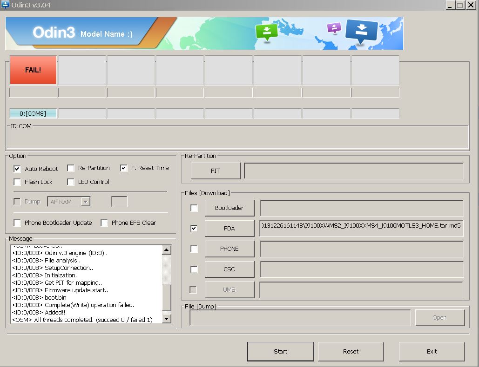The image size is (479, 367).
Task: Click the Bootloader file path field
Action: click(362, 208)
